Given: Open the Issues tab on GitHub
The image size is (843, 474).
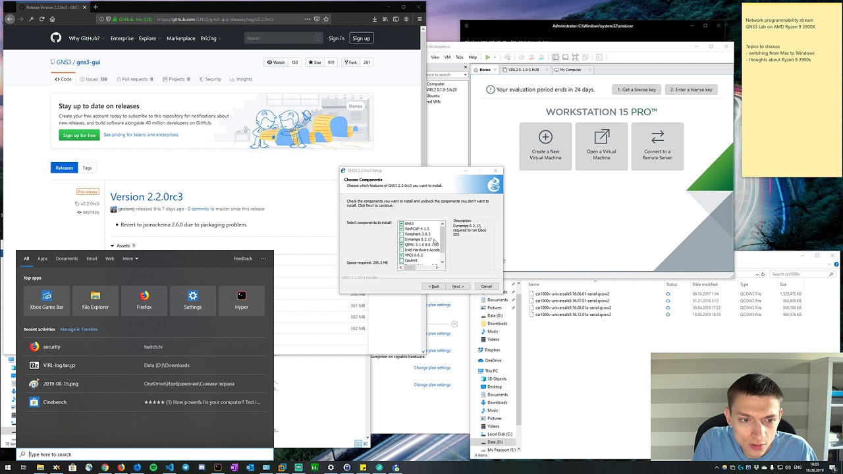Looking at the screenshot, I should [94, 79].
